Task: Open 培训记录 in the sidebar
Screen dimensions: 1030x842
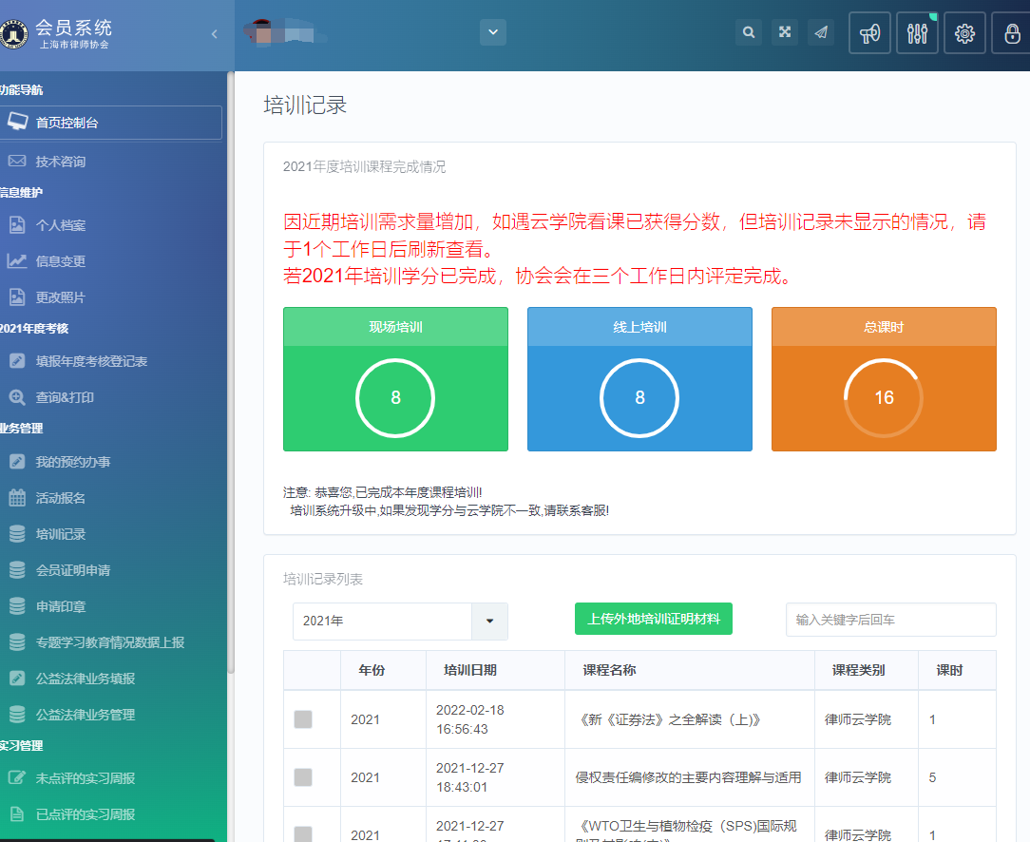Action: (x=61, y=534)
